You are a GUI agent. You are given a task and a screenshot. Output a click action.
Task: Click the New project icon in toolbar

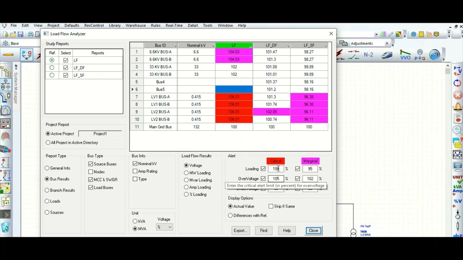coord(5,34)
